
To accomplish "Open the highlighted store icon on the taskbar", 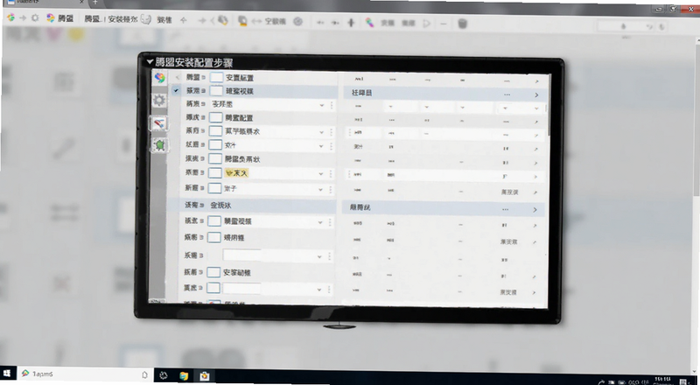I will (x=205, y=375).
